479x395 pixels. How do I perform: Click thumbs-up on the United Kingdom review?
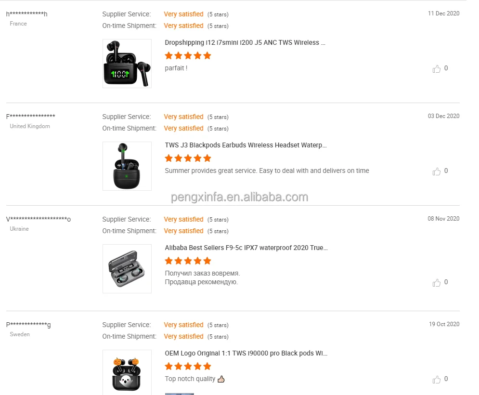pos(437,171)
